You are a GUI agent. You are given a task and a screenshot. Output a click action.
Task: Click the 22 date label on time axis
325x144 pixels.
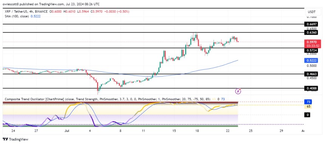pyautogui.click(x=228, y=131)
